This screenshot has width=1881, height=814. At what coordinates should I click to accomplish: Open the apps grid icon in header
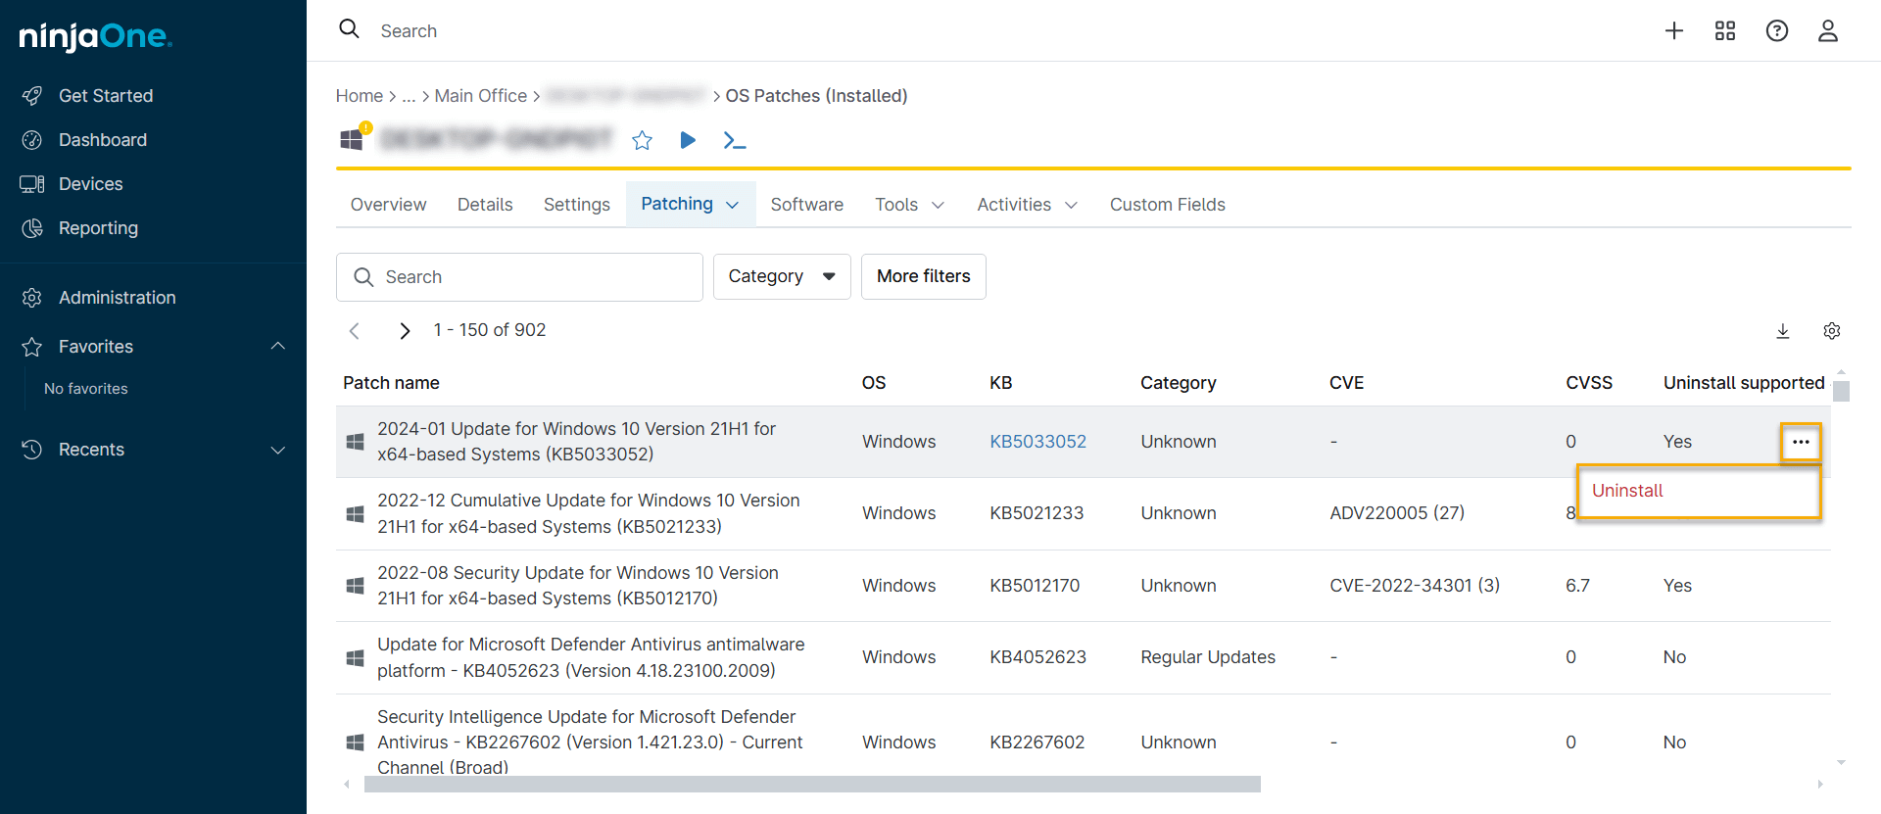(x=1725, y=31)
